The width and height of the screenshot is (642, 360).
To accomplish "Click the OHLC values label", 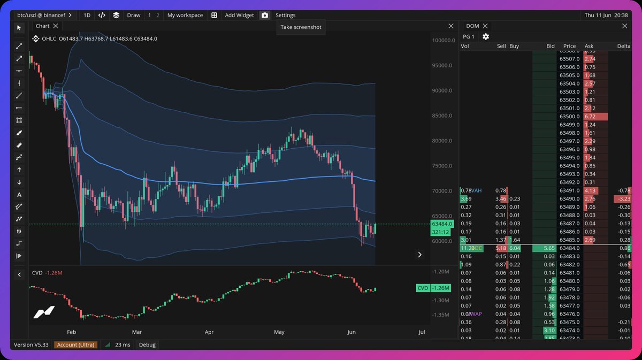I will coord(100,39).
